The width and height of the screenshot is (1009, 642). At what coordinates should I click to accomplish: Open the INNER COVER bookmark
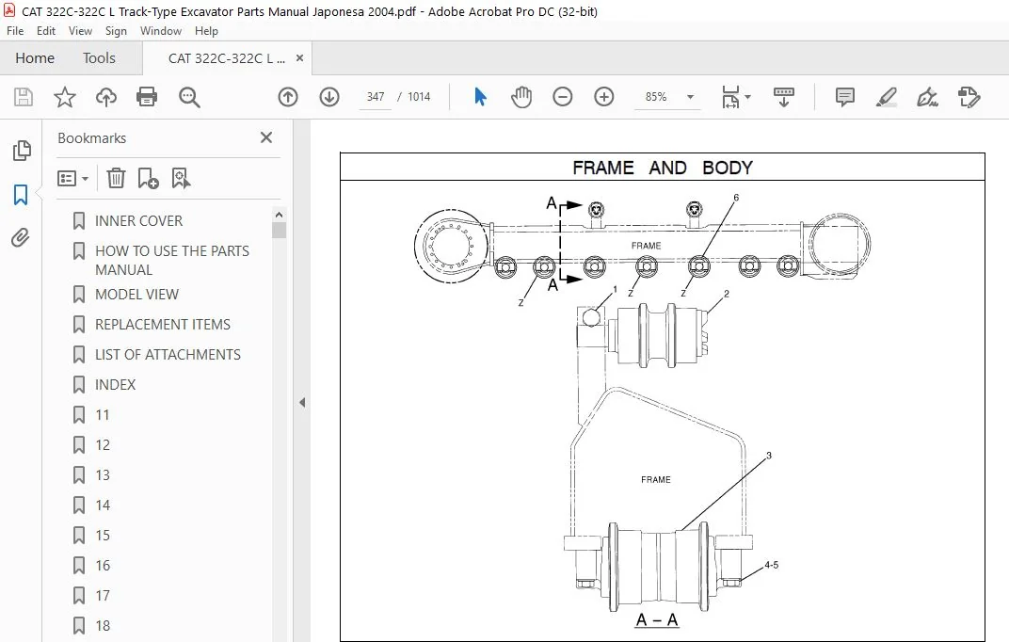point(138,220)
